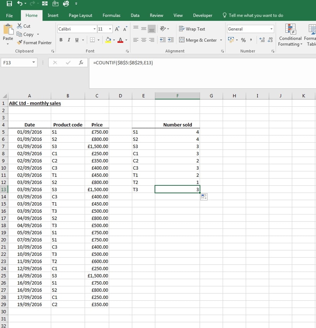Select cell ABC Ltd - monthly sales
316x328 pixels.
click(29, 103)
